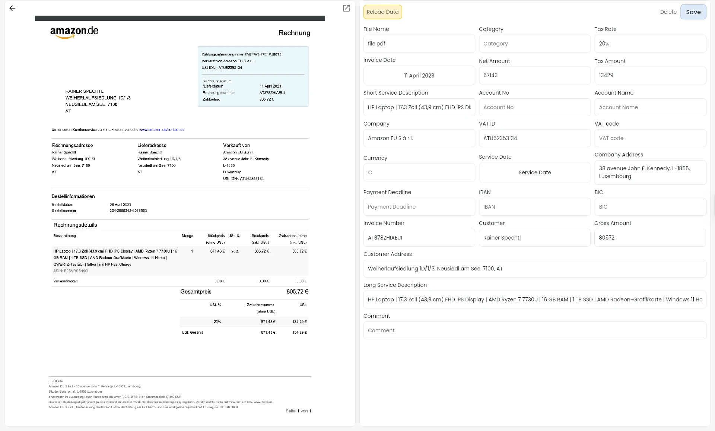Click the Rechnungsdetails heading
This screenshot has height=431, width=715.
click(75, 225)
